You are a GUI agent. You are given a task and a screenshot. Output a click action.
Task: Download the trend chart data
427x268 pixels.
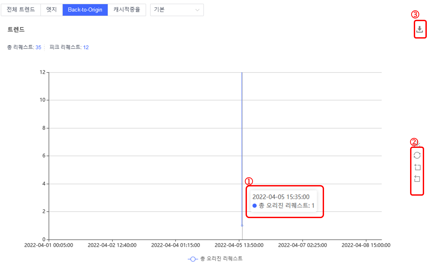[x=420, y=30]
